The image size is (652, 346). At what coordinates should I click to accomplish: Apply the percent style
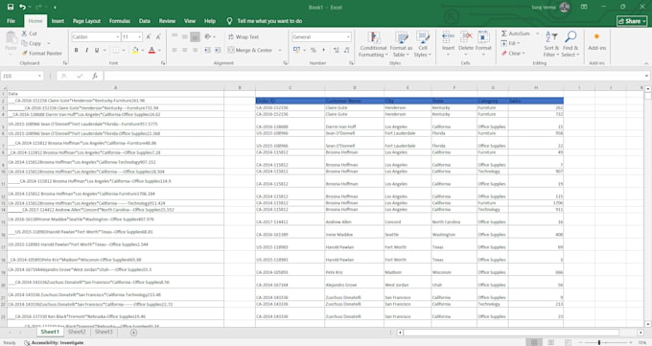point(314,50)
